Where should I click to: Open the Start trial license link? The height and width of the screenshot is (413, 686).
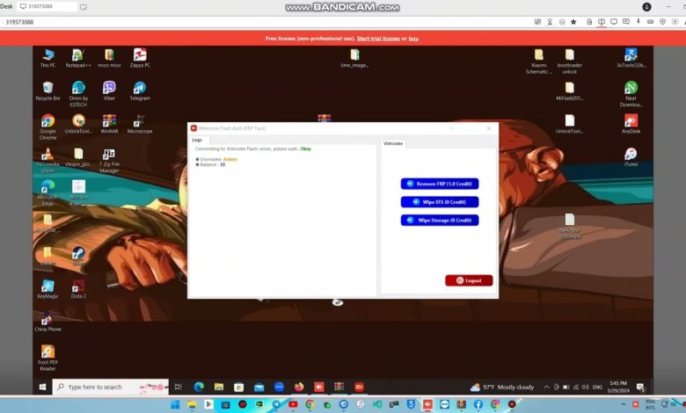(x=378, y=39)
